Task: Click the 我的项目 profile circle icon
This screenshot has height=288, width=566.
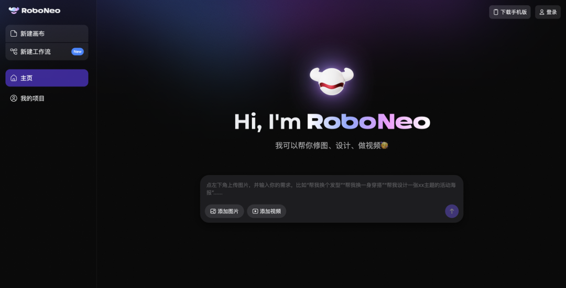Action: pyautogui.click(x=14, y=98)
